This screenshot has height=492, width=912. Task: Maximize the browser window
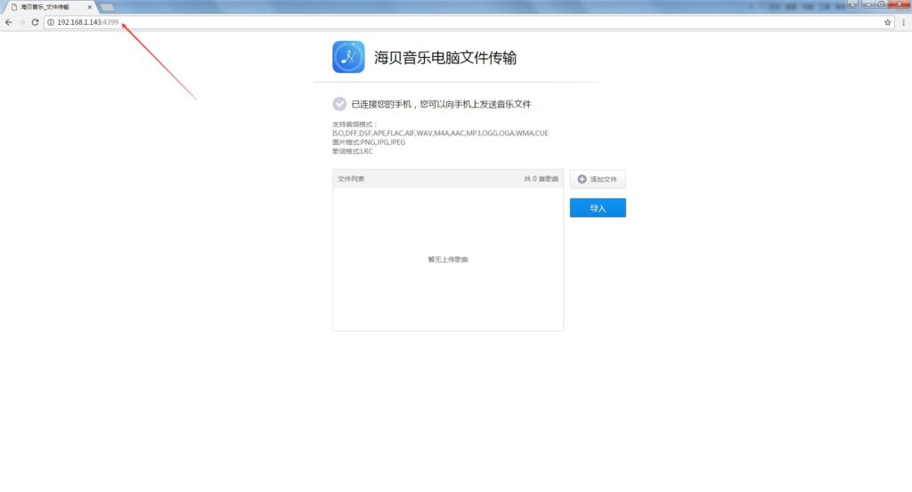coord(882,4)
